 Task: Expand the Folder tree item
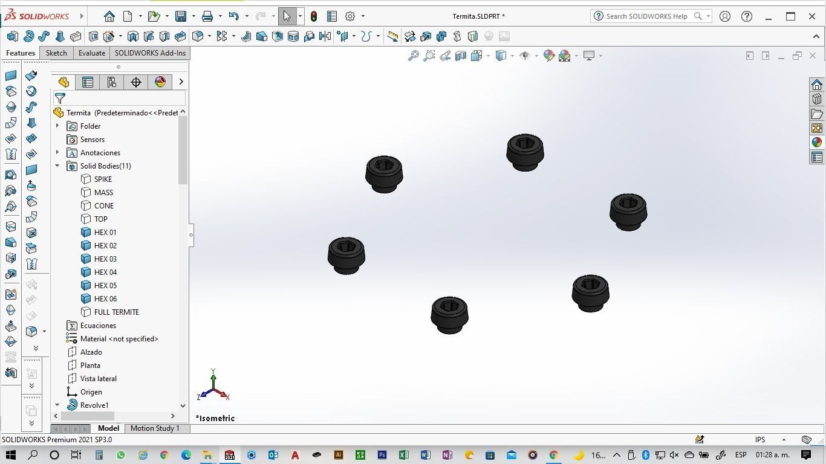tap(57, 126)
